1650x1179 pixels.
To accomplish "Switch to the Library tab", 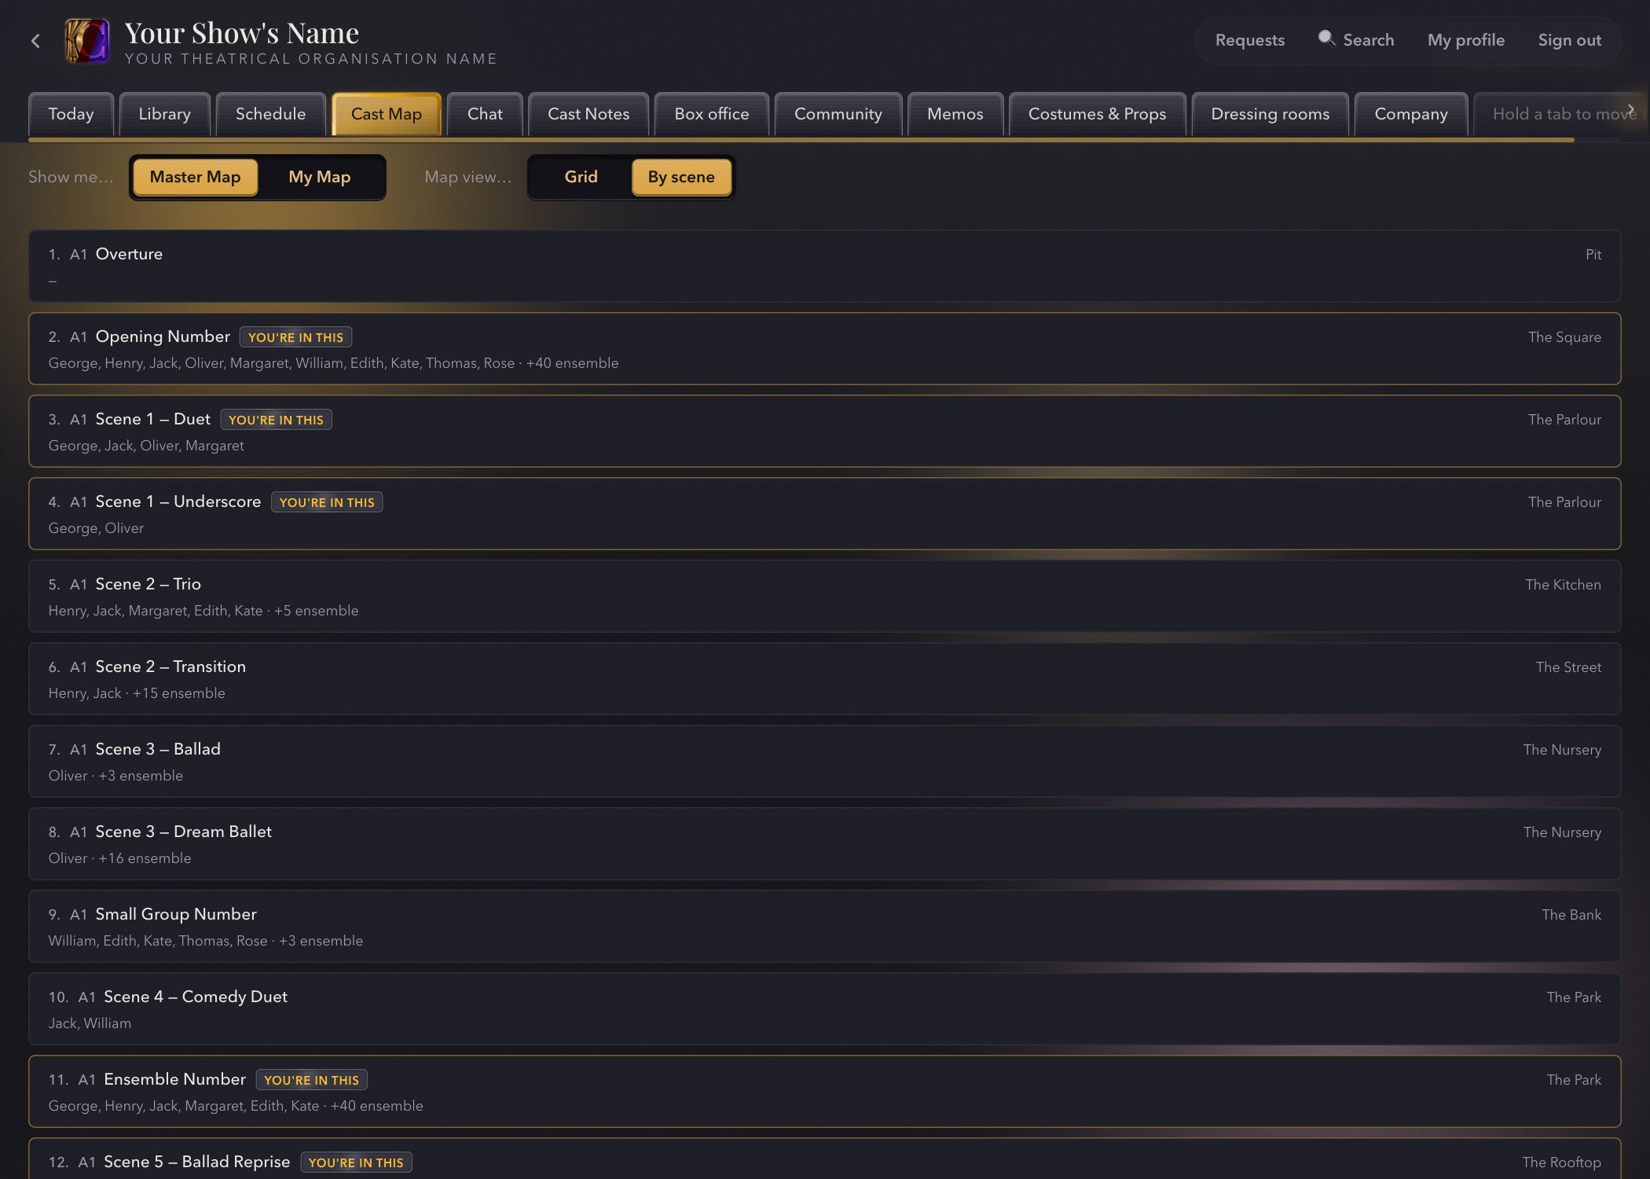I will pos(164,114).
